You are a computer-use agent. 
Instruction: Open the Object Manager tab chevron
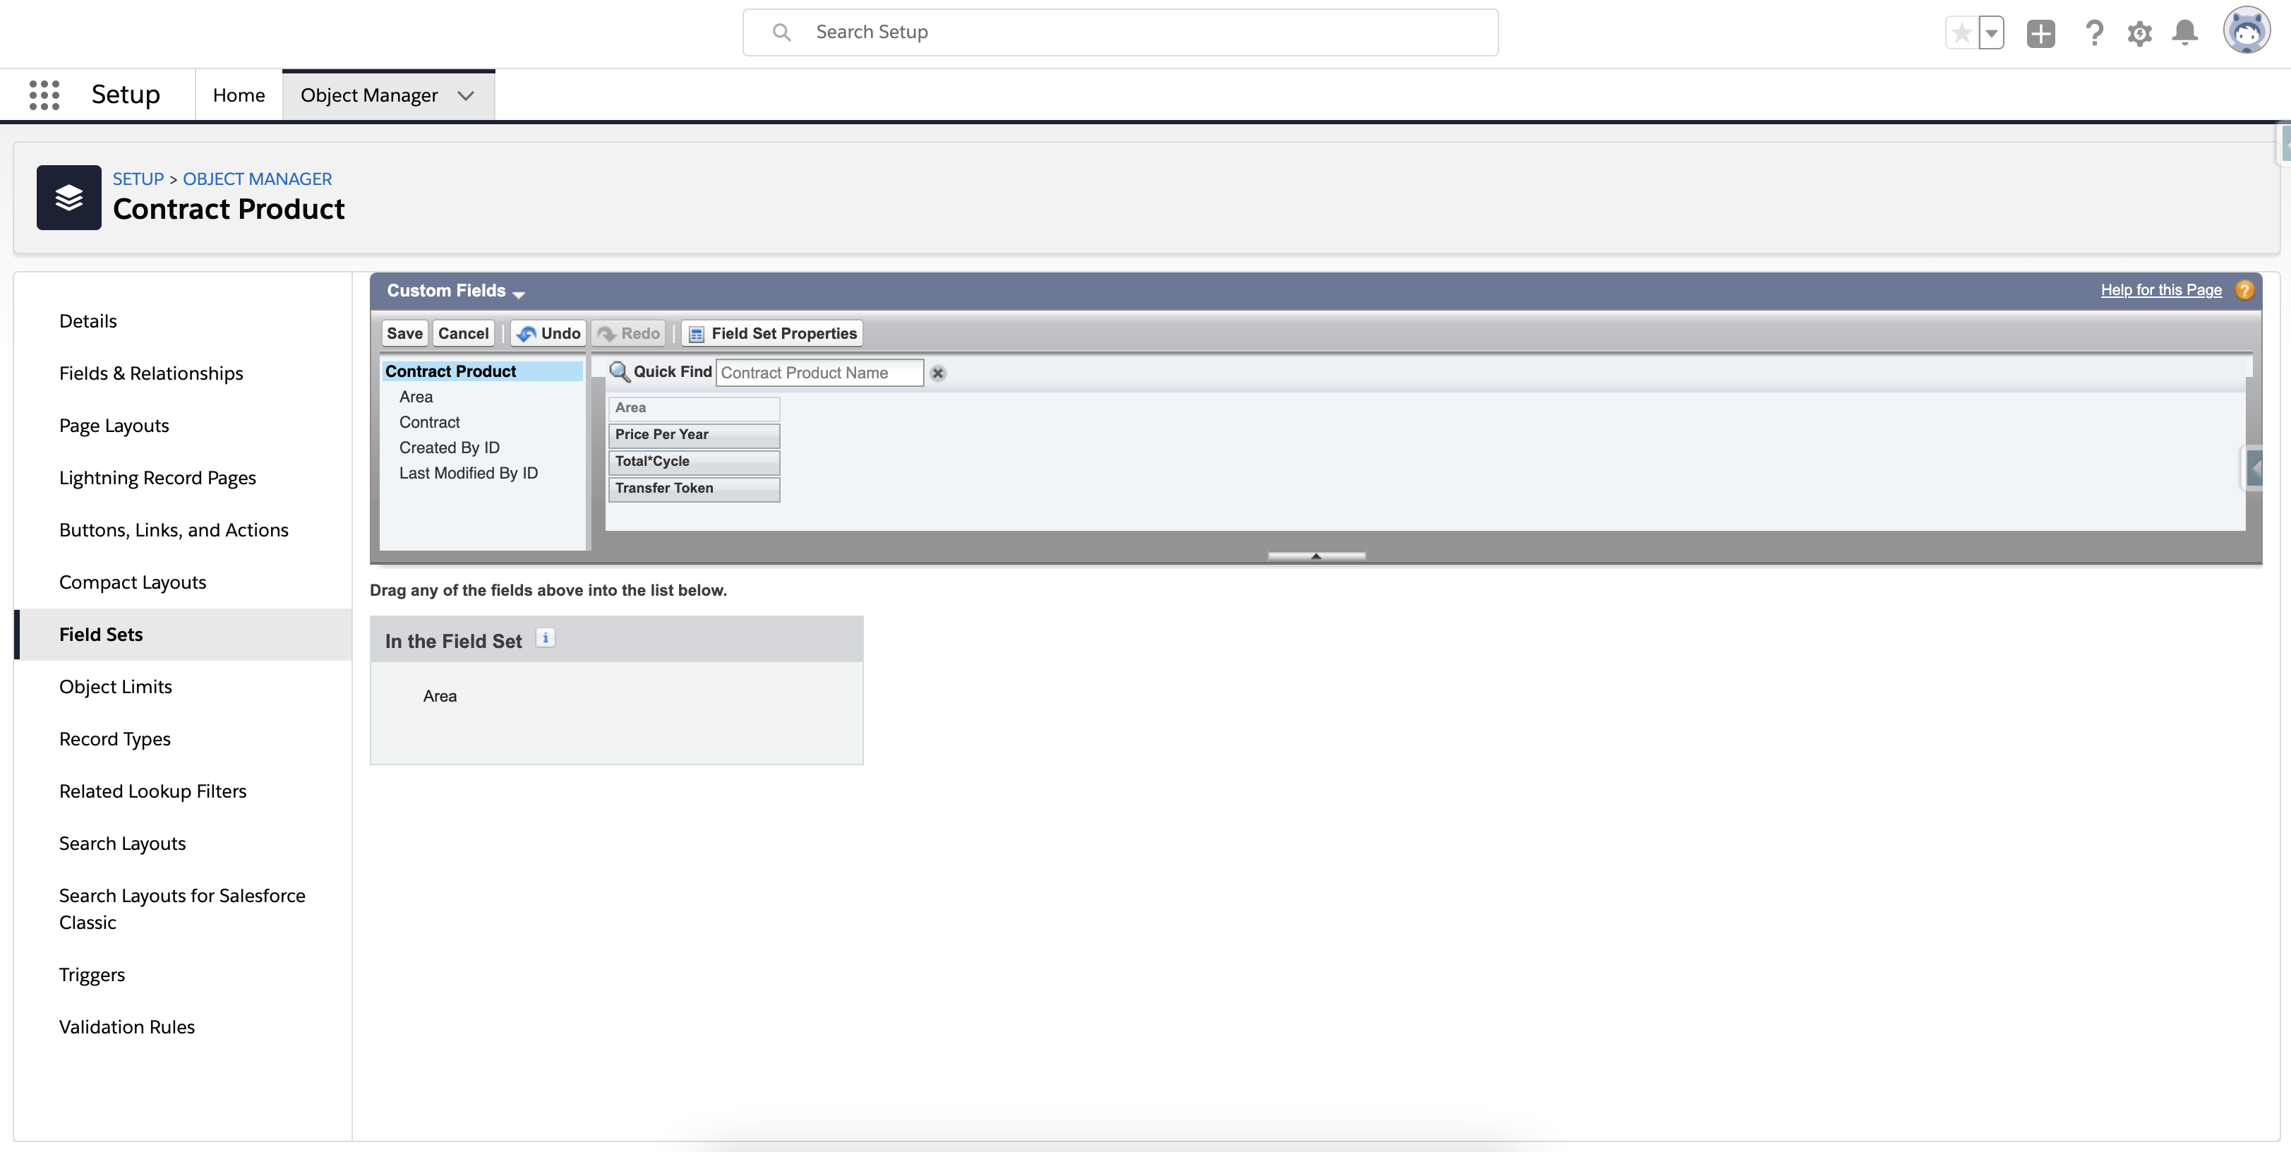[x=465, y=95]
